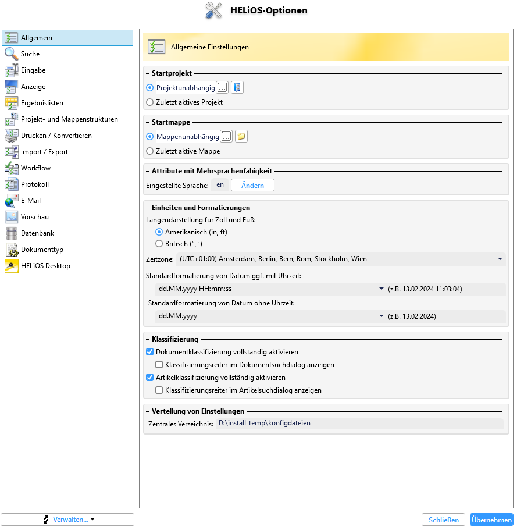Click the Workflow sidebar icon
The width and height of the screenshot is (517, 530).
(11, 168)
